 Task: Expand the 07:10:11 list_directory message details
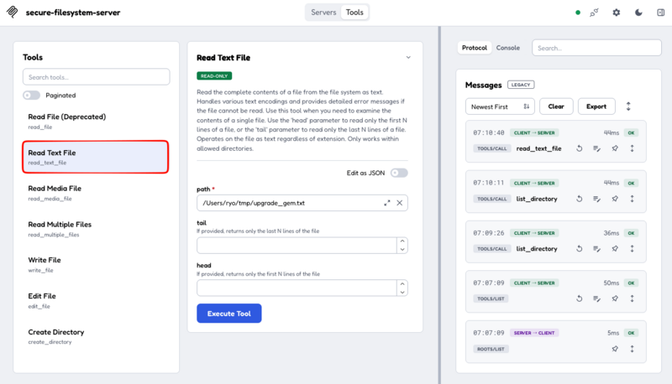click(x=633, y=199)
